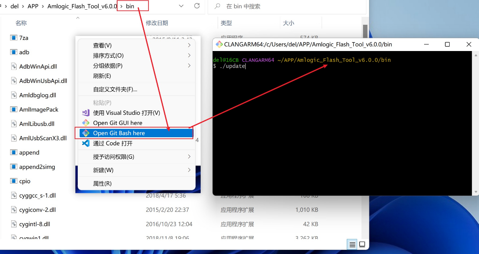Click the AdbWinUsbApi.dll file icon
The width and height of the screenshot is (479, 254).
point(14,80)
